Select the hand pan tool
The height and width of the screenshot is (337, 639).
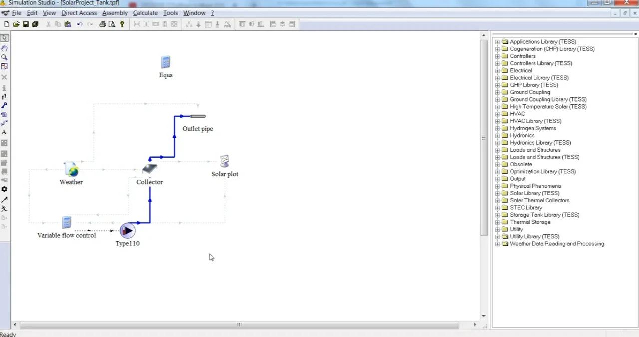pos(4,48)
